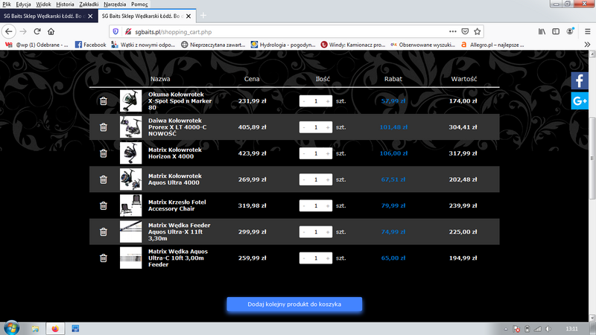This screenshot has height=335, width=596.
Task: Open wp Odebrane mail bookmark
Action: (37, 45)
